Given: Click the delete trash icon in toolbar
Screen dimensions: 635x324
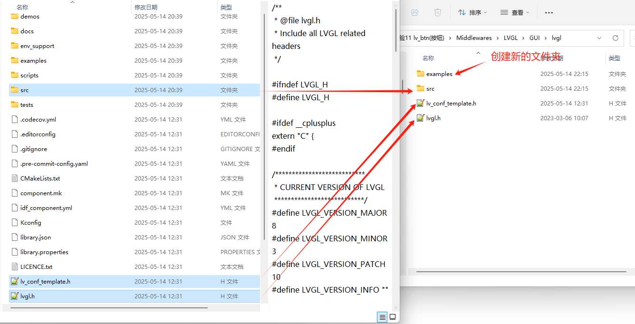Looking at the screenshot, I should pos(438,12).
